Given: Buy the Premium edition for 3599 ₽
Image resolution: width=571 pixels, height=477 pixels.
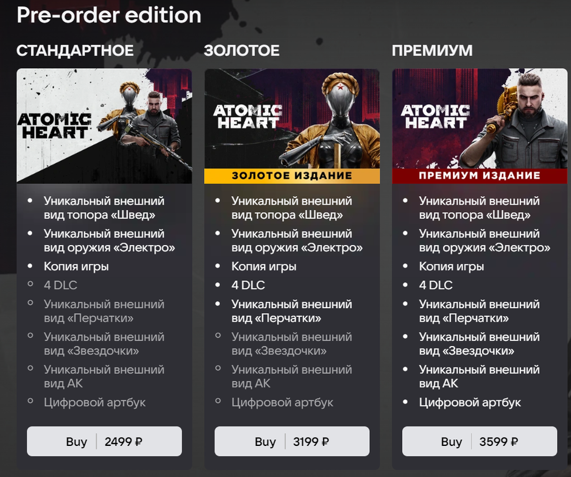Looking at the screenshot, I should pyautogui.click(x=480, y=441).
